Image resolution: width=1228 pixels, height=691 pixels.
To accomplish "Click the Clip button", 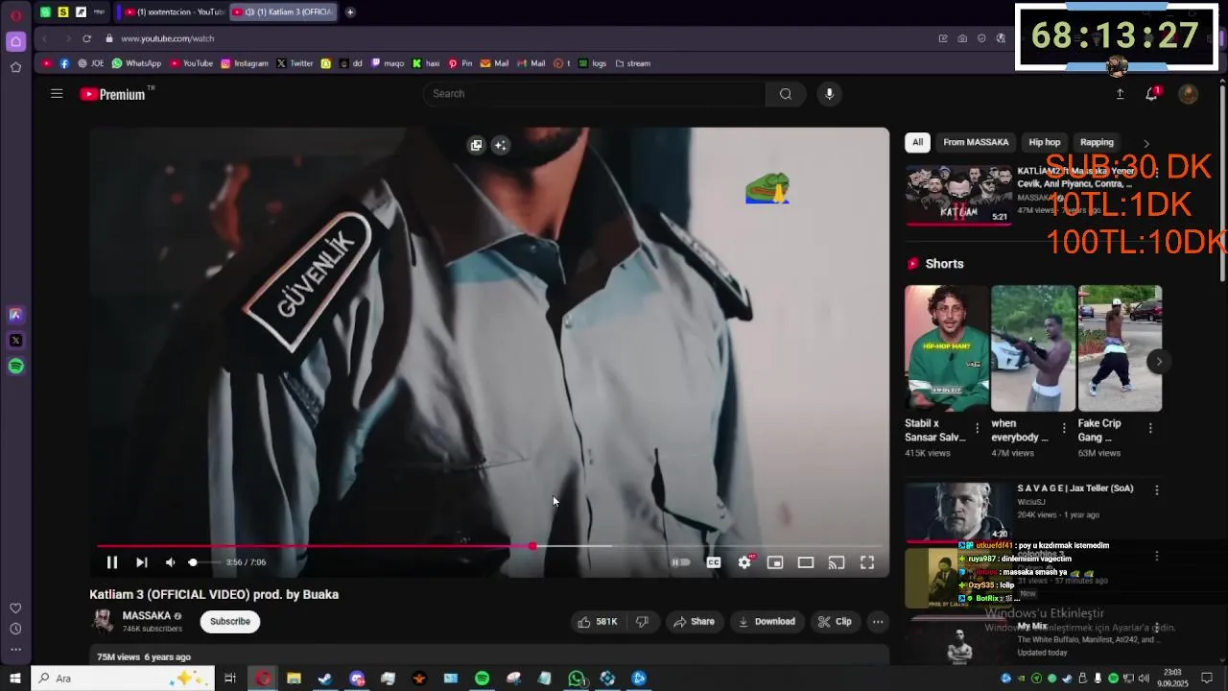I will pos(835,622).
